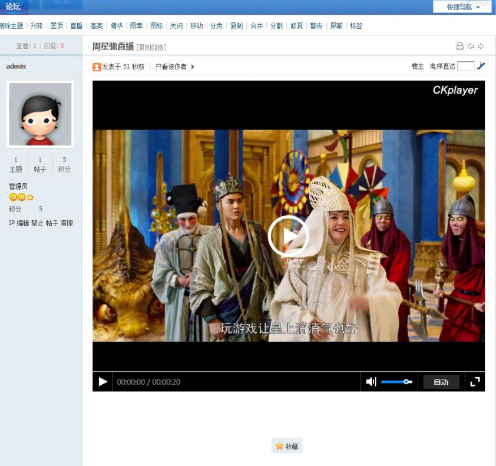Viewport: 496px width, 466px height.
Task: Adjust the volume slider
Action: click(x=396, y=382)
